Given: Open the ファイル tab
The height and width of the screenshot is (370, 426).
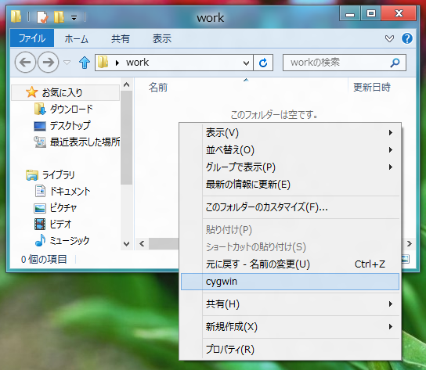Looking at the screenshot, I should [x=32, y=38].
